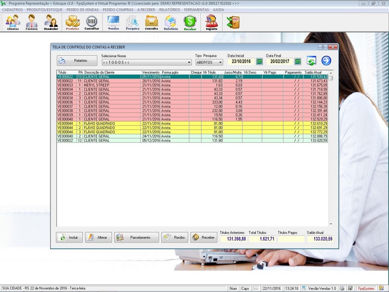The height and width of the screenshot is (292, 389).
Task: Open the Pesquisa search icon
Action: [x=132, y=22]
